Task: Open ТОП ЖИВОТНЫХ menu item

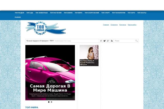Action: 42,13
